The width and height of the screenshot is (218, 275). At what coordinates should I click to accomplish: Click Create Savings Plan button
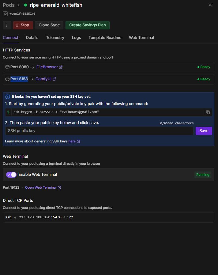[87, 25]
